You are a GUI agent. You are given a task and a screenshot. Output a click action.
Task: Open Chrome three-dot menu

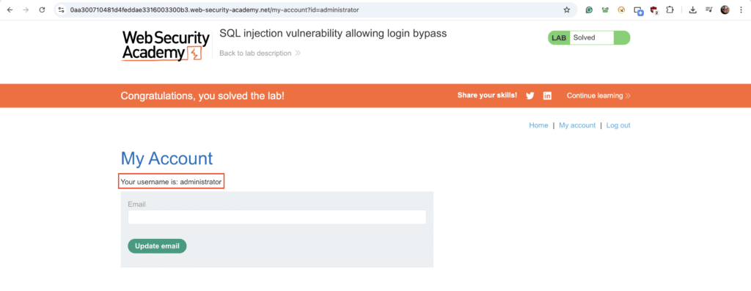click(741, 10)
